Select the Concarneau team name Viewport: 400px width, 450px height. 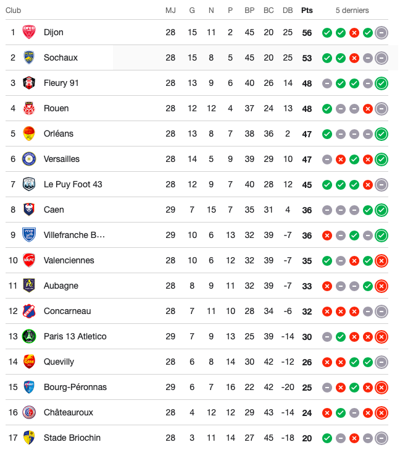[x=67, y=311]
